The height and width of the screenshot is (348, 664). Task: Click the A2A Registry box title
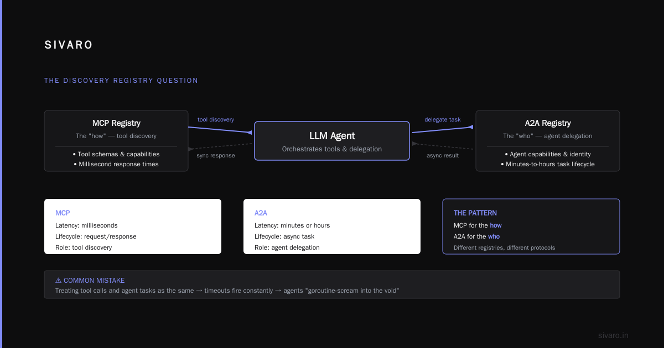[548, 123]
